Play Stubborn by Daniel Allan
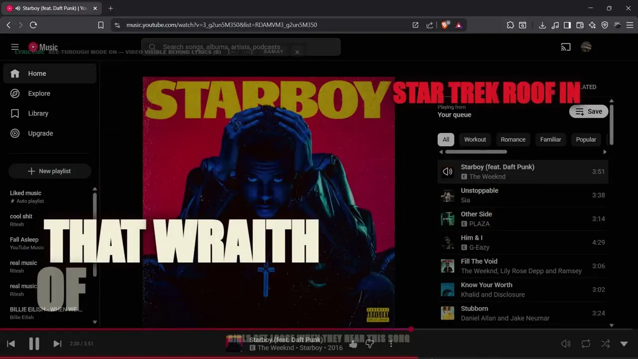The height and width of the screenshot is (359, 638). pyautogui.click(x=523, y=313)
